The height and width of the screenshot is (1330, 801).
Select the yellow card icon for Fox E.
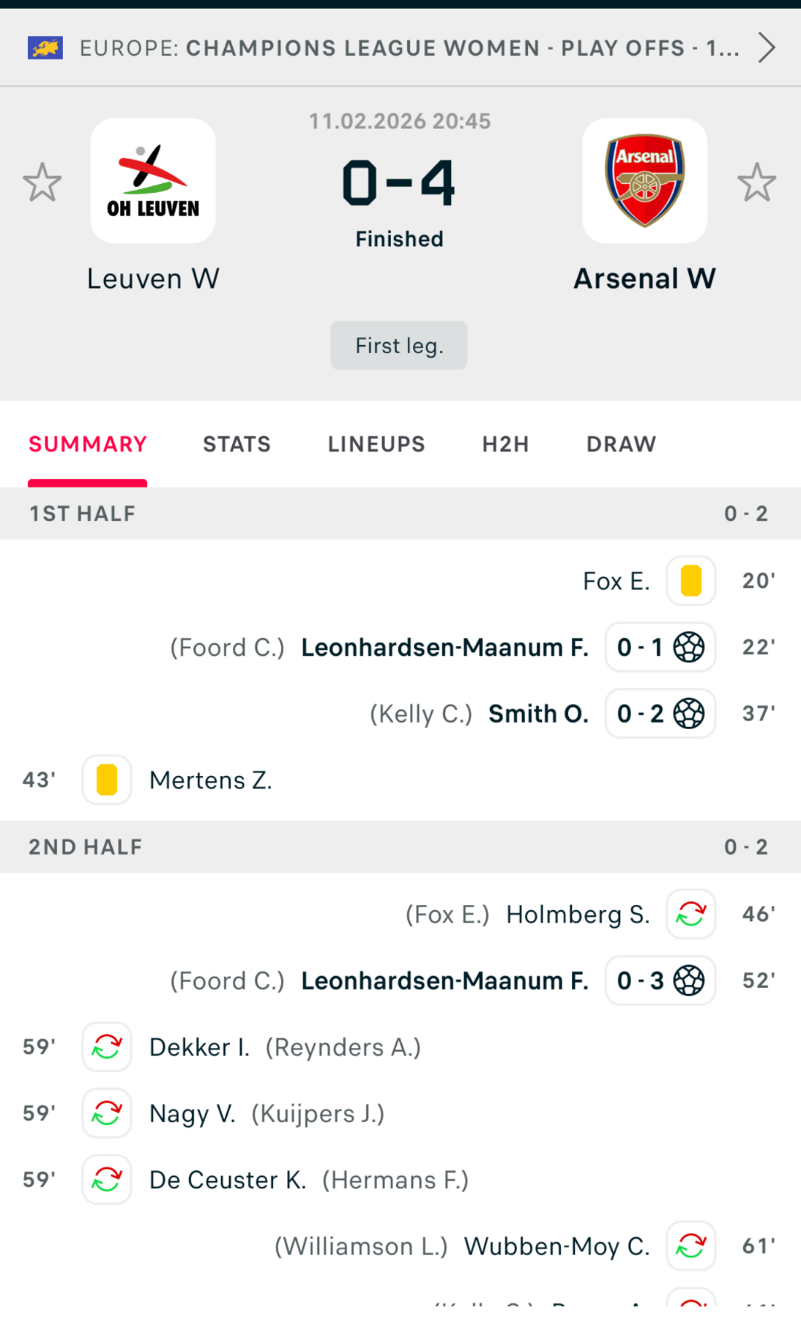[x=691, y=581]
